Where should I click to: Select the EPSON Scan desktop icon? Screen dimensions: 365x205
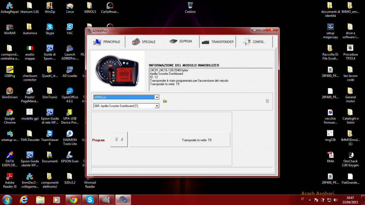tap(70, 157)
